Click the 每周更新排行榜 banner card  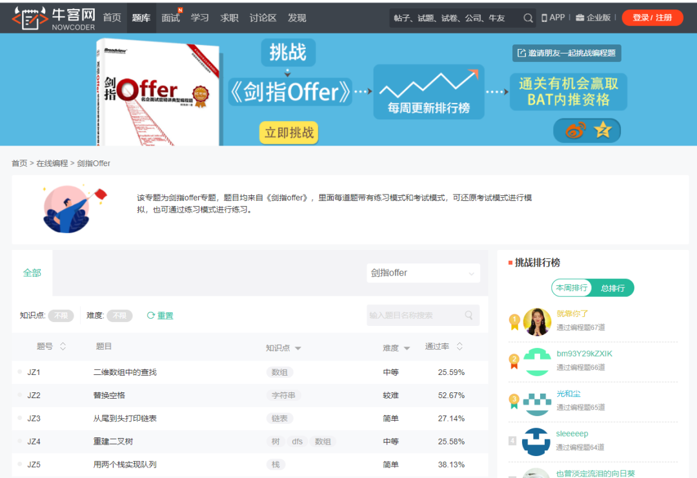coord(429,92)
